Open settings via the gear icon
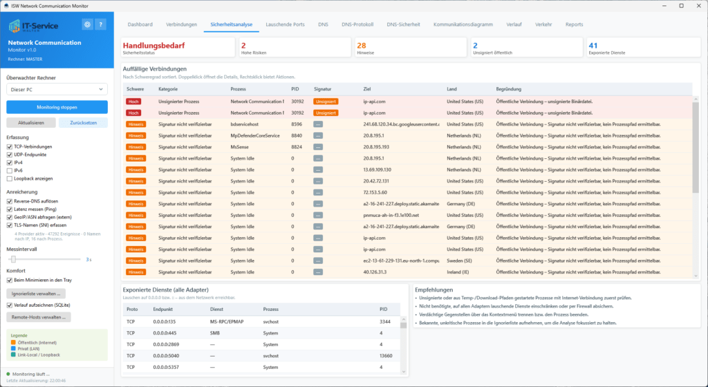This screenshot has width=708, height=387. pos(88,24)
